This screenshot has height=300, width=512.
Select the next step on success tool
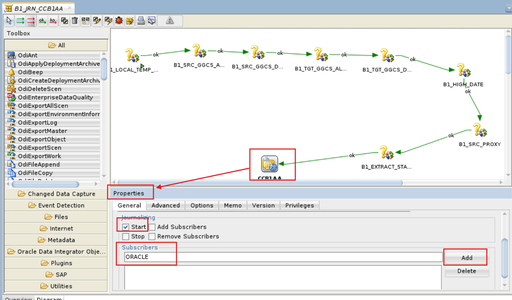click(x=19, y=21)
